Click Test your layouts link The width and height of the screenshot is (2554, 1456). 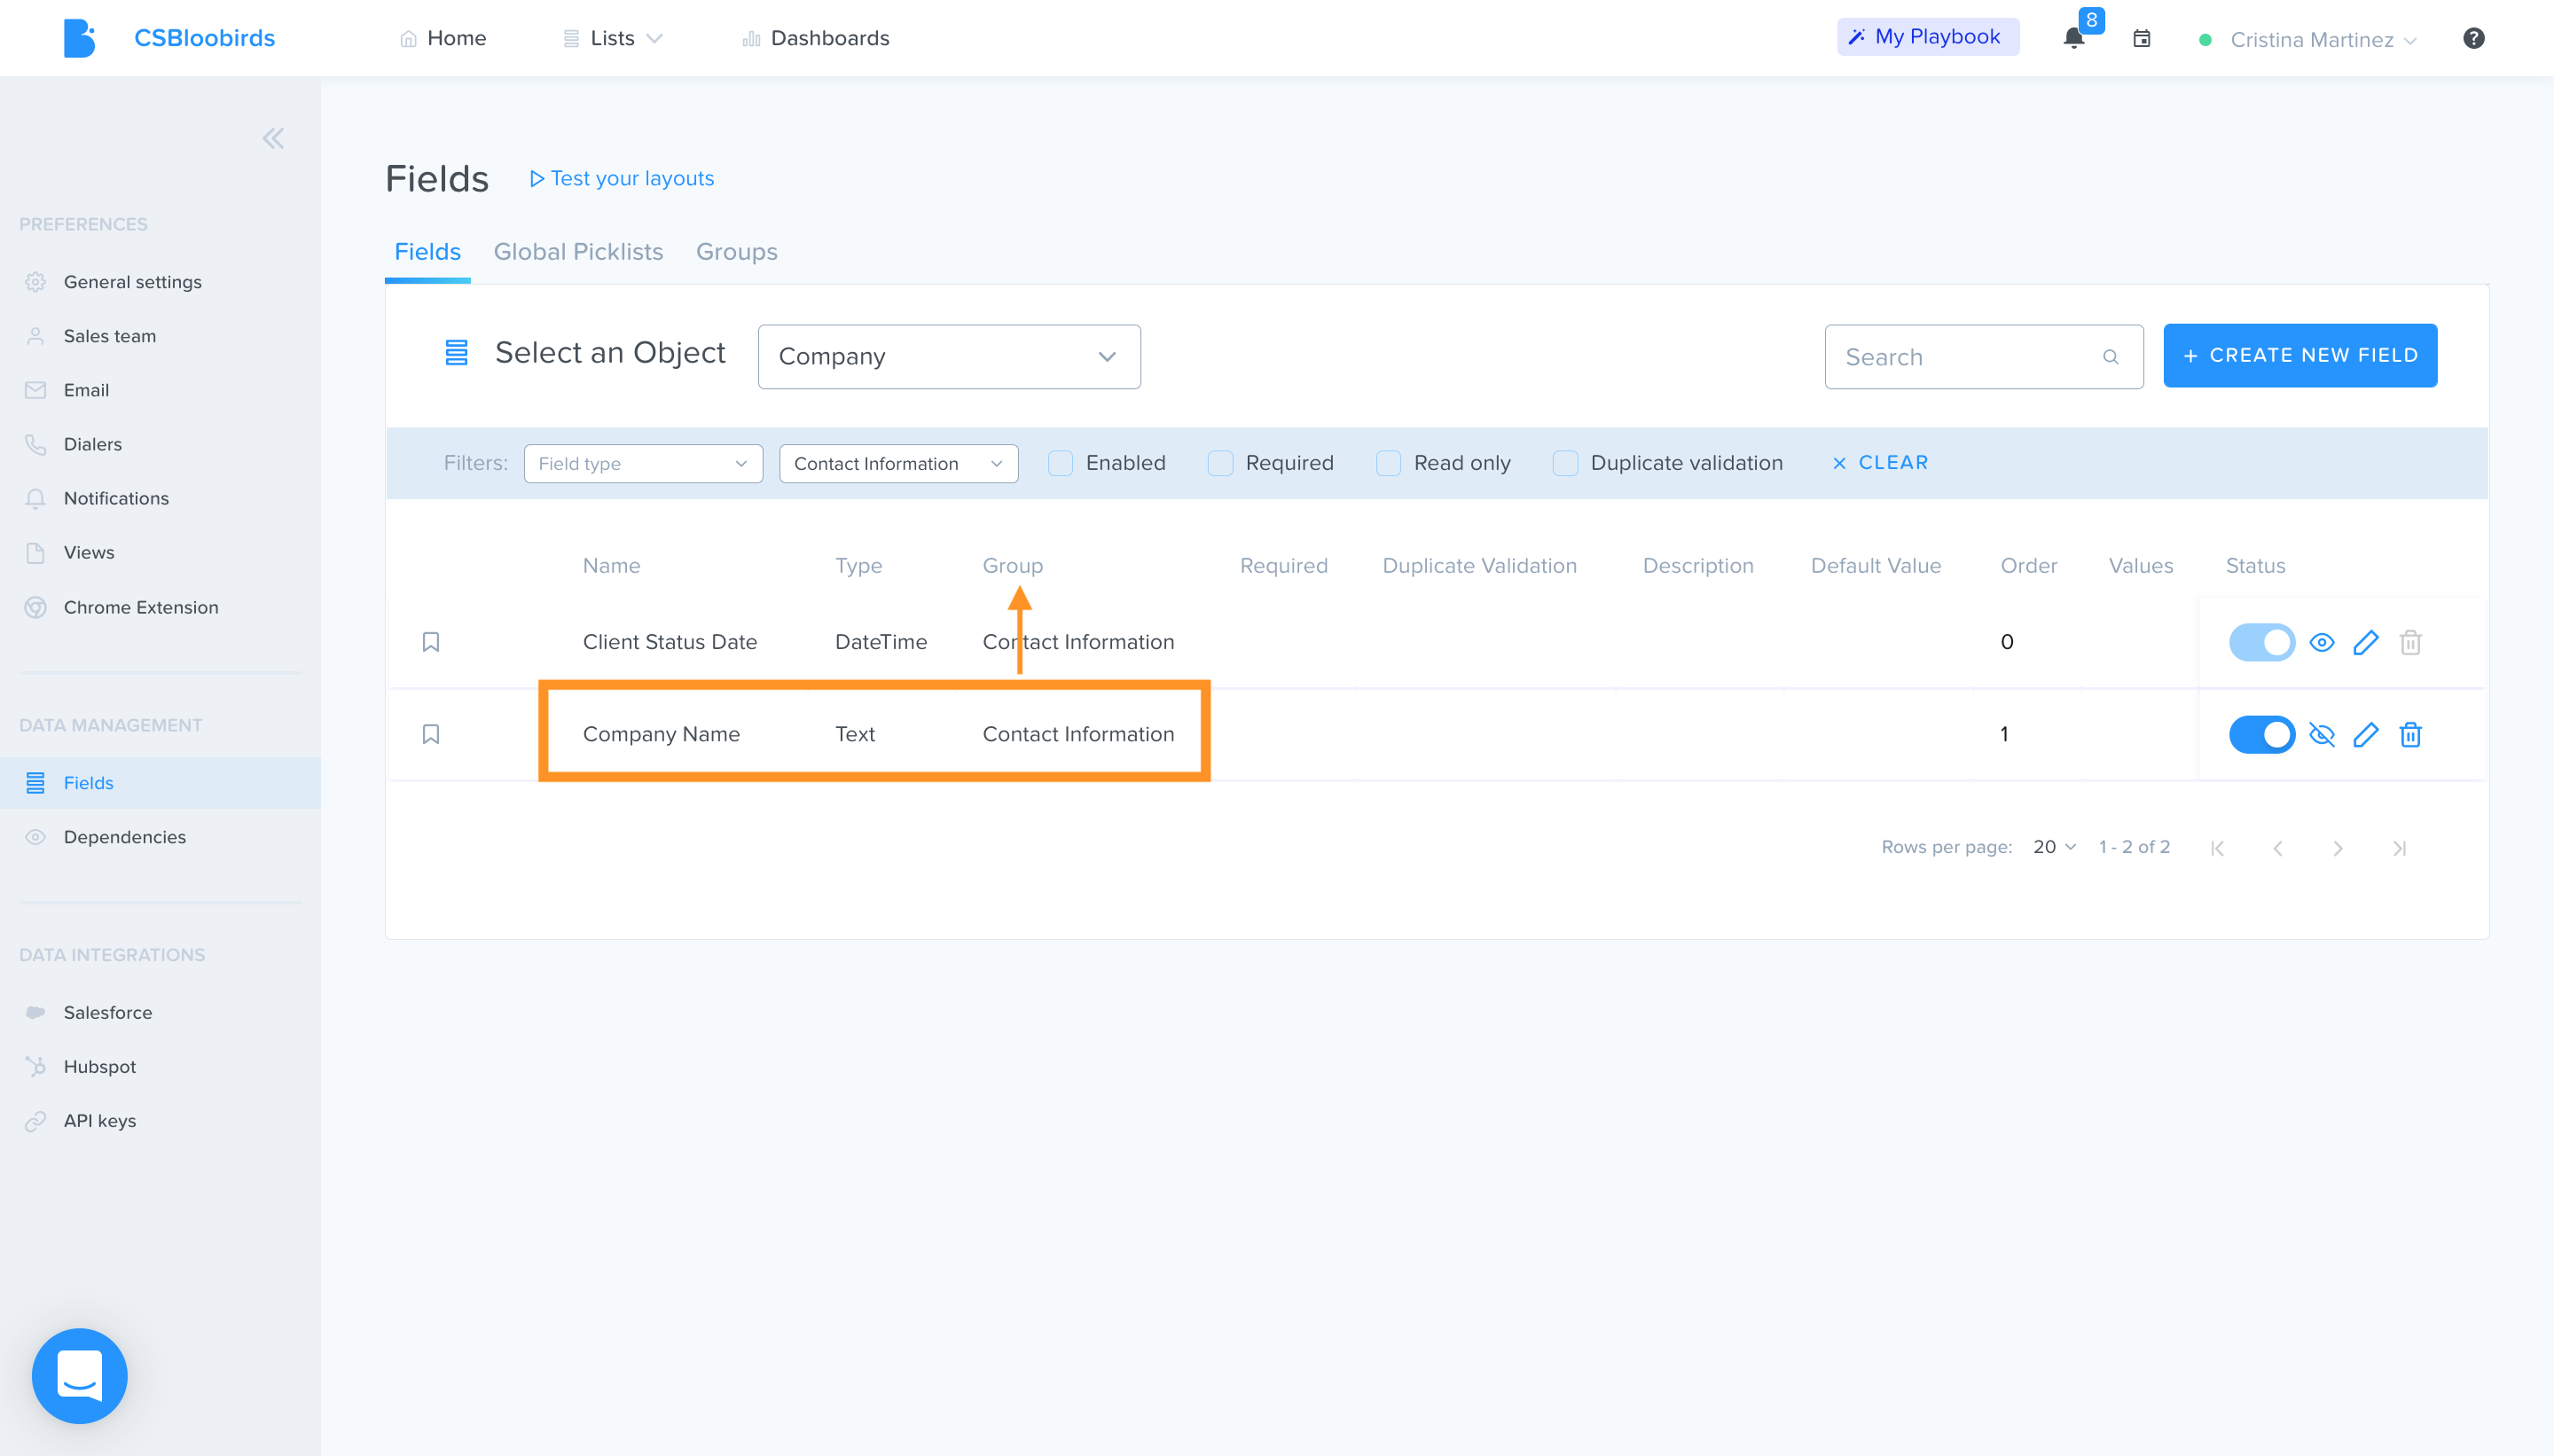pos(621,178)
